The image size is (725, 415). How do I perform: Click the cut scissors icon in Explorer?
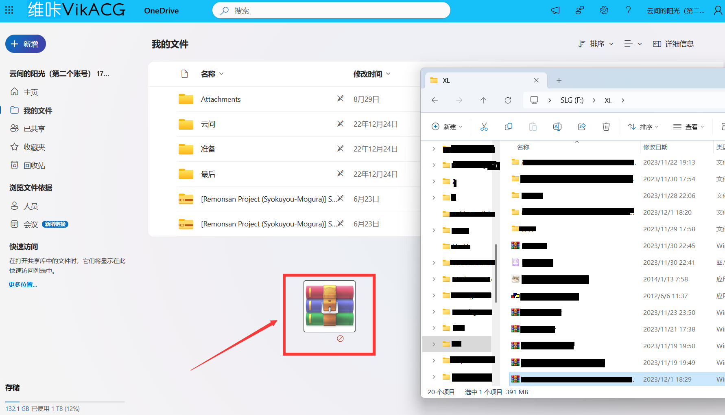click(484, 127)
